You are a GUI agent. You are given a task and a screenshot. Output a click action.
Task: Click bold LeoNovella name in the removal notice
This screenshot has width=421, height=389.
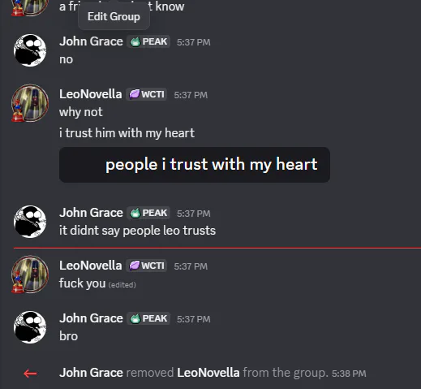pyautogui.click(x=208, y=373)
